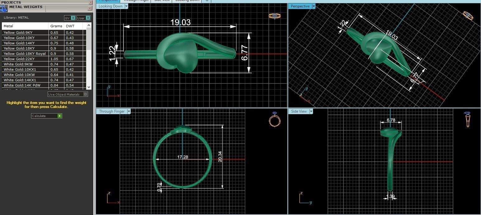Select the White Gold:14K PdW row
The height and width of the screenshot is (215, 481).
[44, 85]
